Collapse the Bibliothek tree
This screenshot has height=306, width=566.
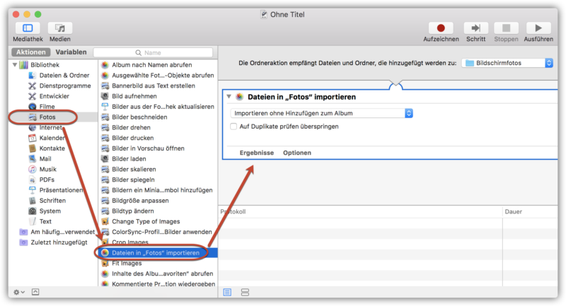15,65
